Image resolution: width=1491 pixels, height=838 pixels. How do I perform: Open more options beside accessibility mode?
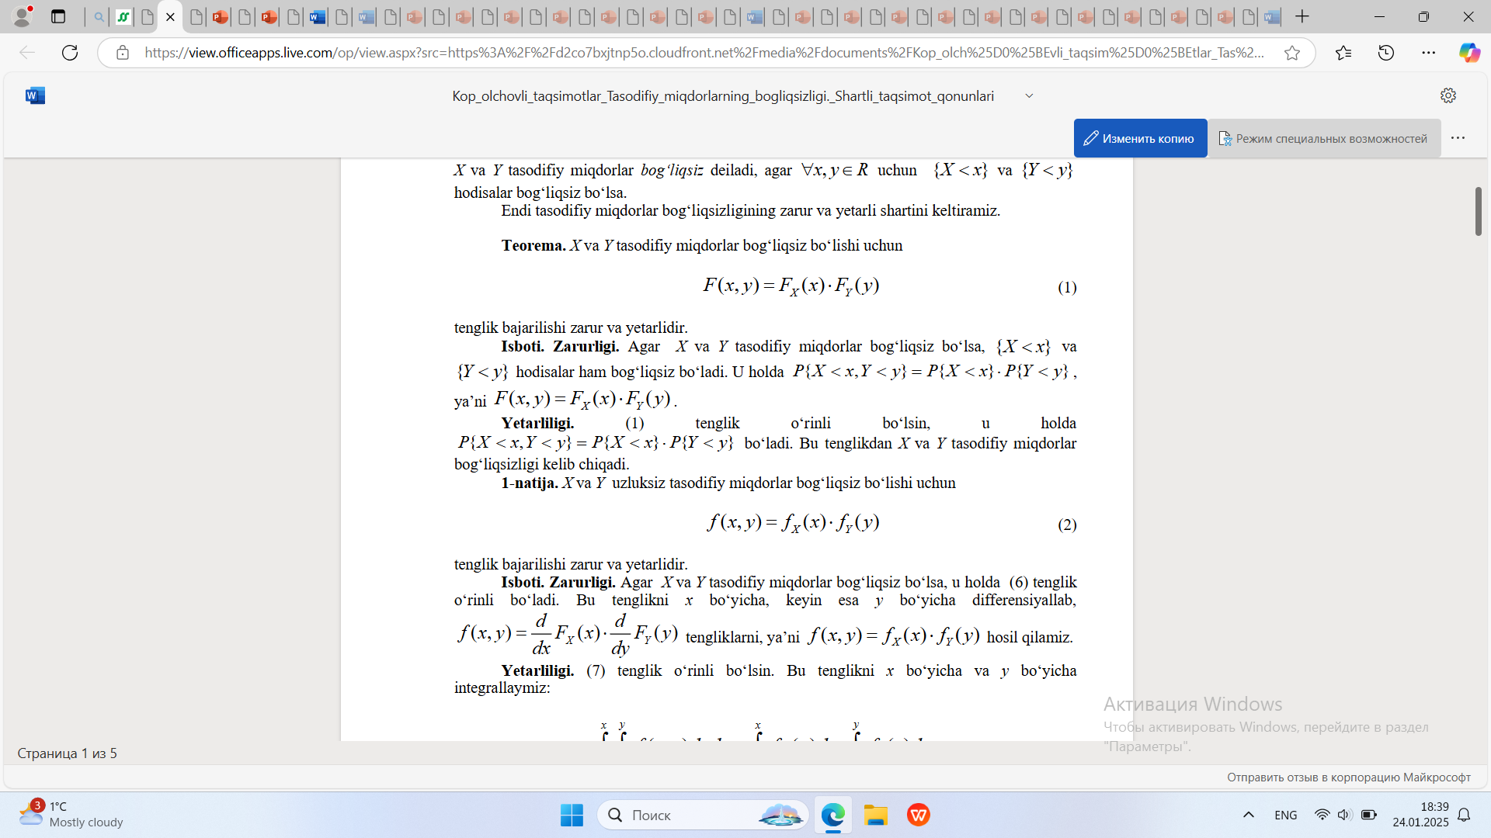pyautogui.click(x=1458, y=138)
